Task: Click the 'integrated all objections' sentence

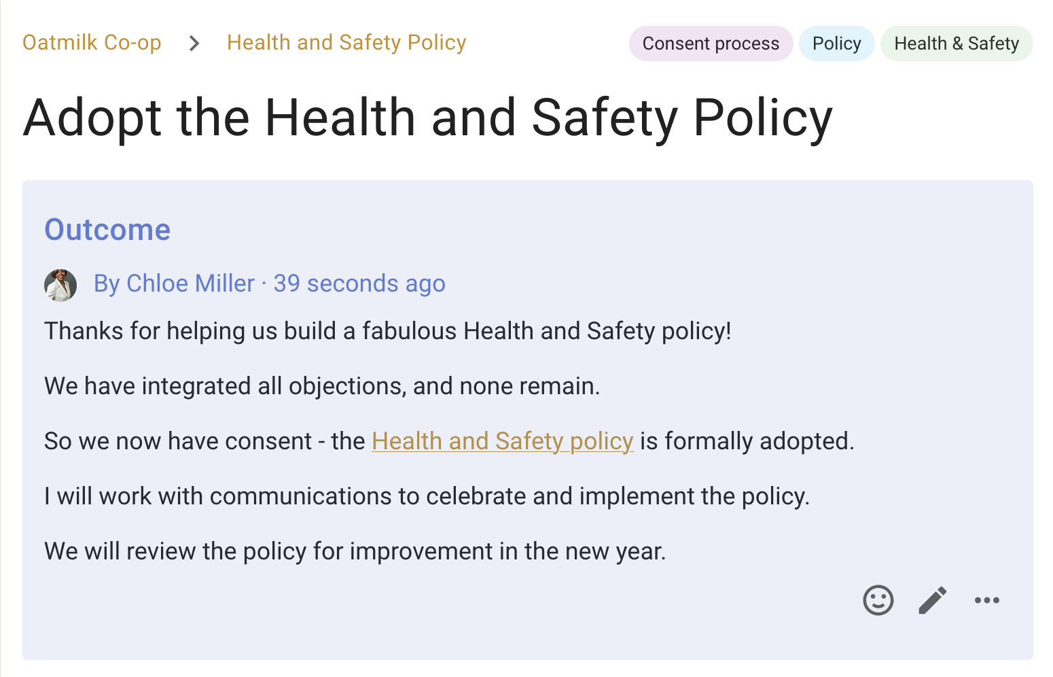Action: (322, 386)
